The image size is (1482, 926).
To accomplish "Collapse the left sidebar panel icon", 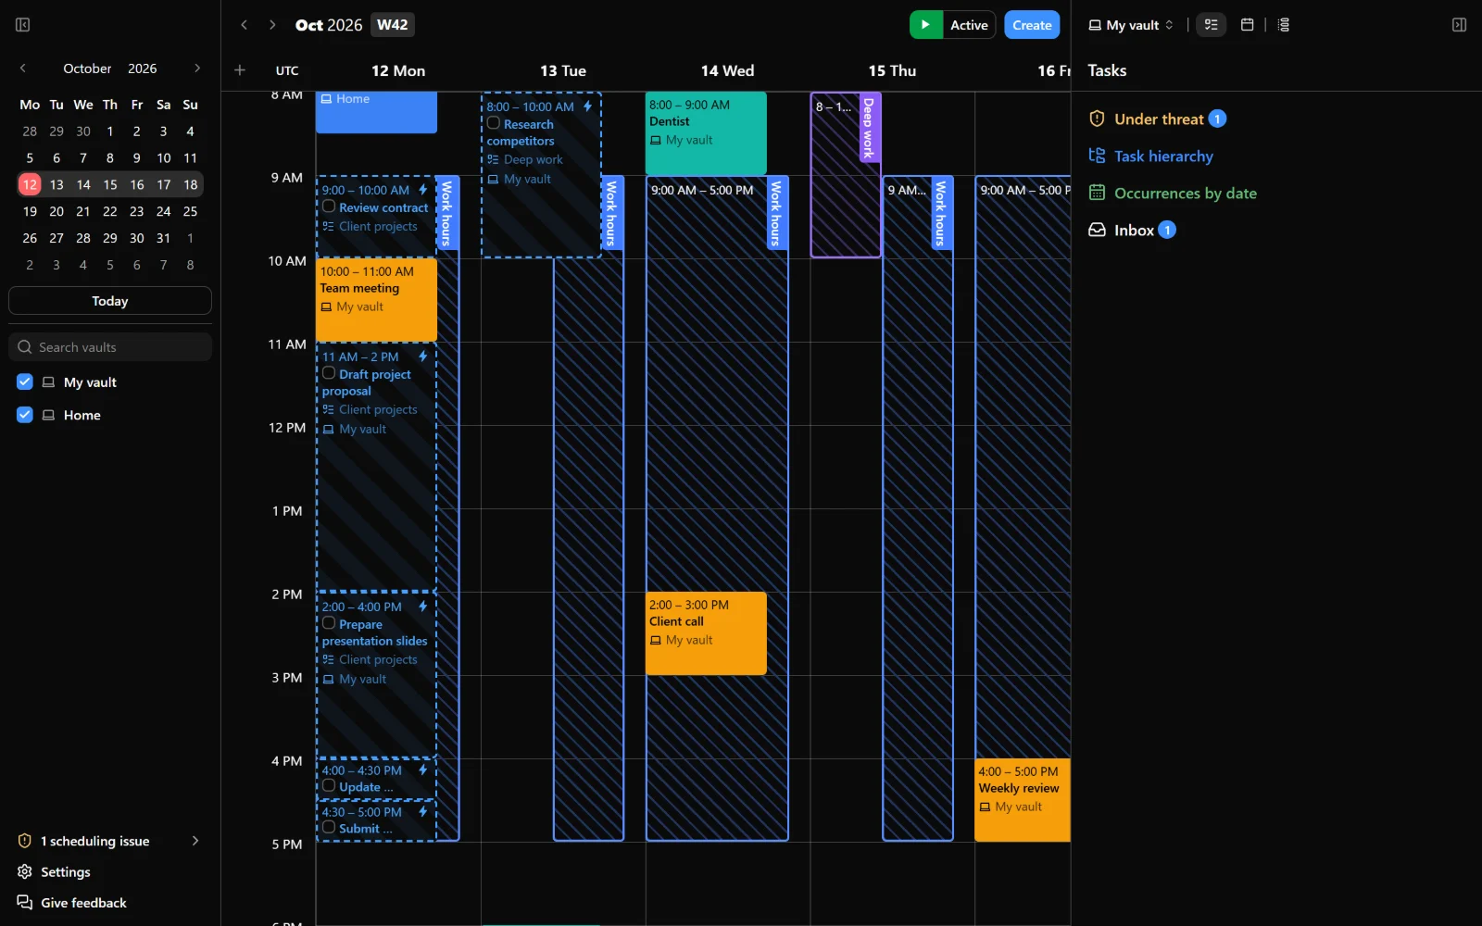I will pyautogui.click(x=23, y=25).
